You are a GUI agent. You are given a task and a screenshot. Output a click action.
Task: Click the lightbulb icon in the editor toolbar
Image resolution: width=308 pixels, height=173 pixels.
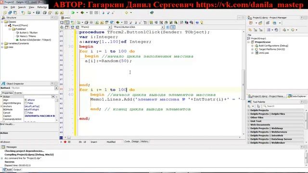(x=202, y=23)
